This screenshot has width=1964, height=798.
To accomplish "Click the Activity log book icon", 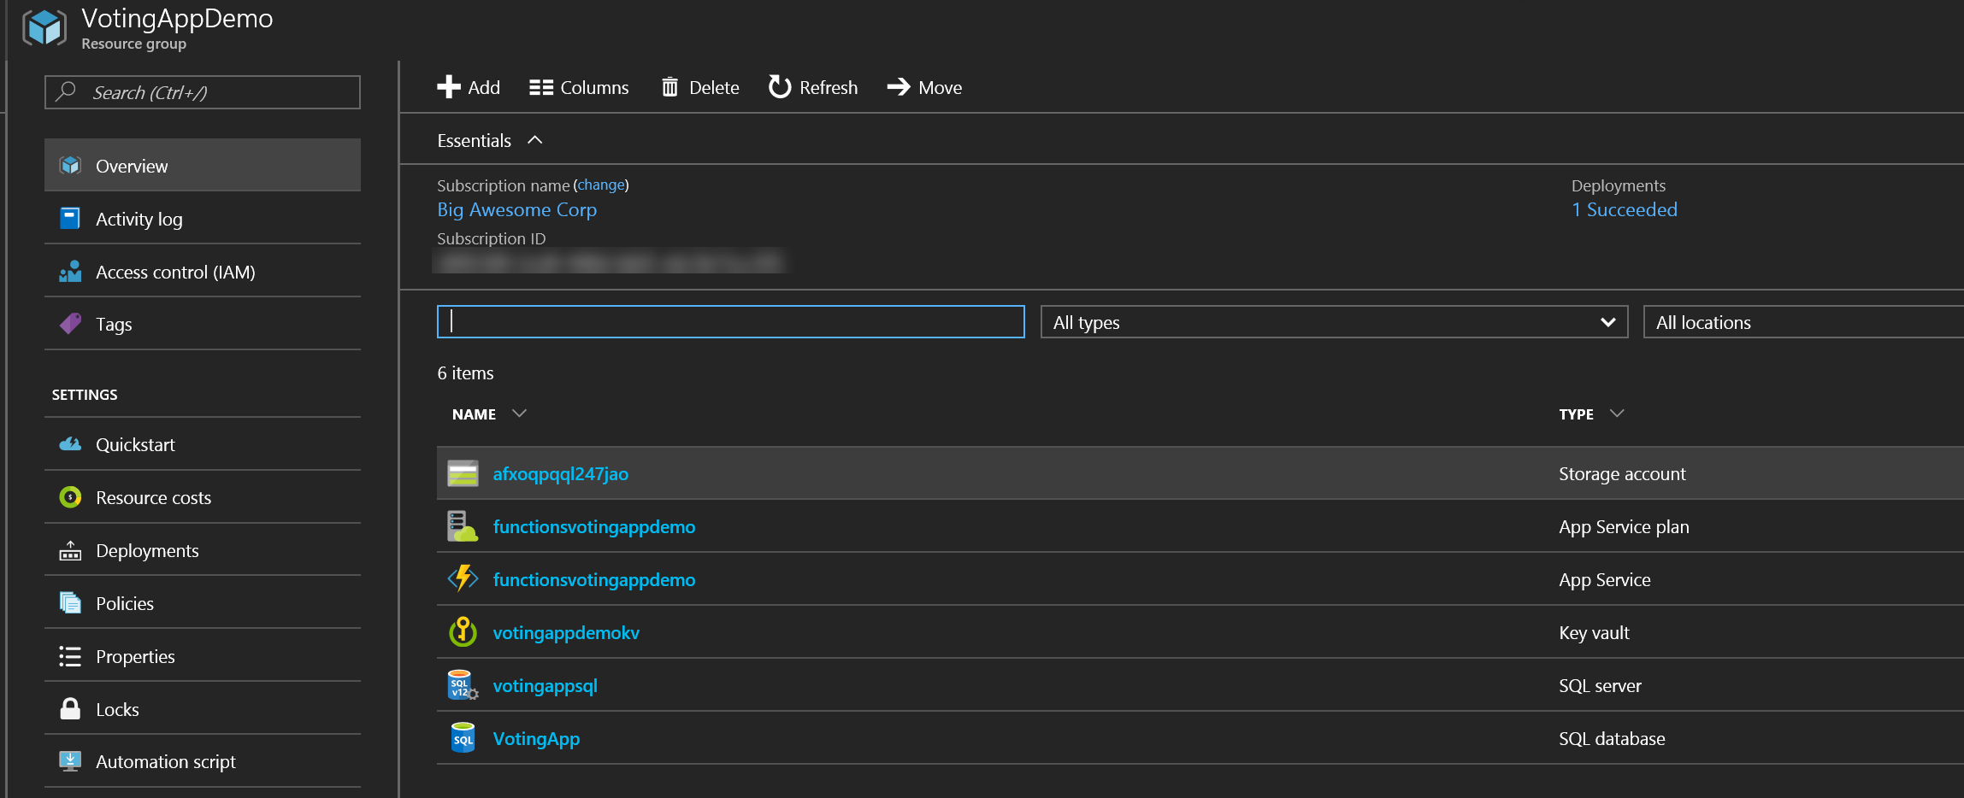I will point(70,219).
